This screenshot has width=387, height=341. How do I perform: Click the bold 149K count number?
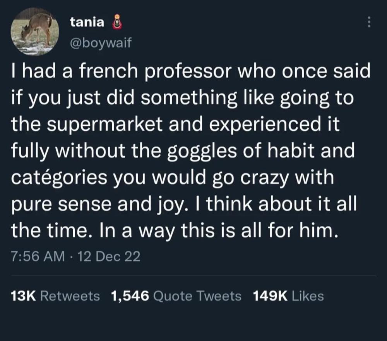tap(270, 296)
